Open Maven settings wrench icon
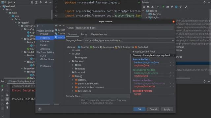211x118 pixels. click(x=186, y=7)
